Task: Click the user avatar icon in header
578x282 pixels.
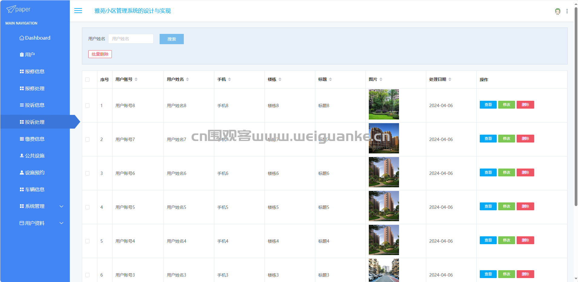Action: [557, 11]
